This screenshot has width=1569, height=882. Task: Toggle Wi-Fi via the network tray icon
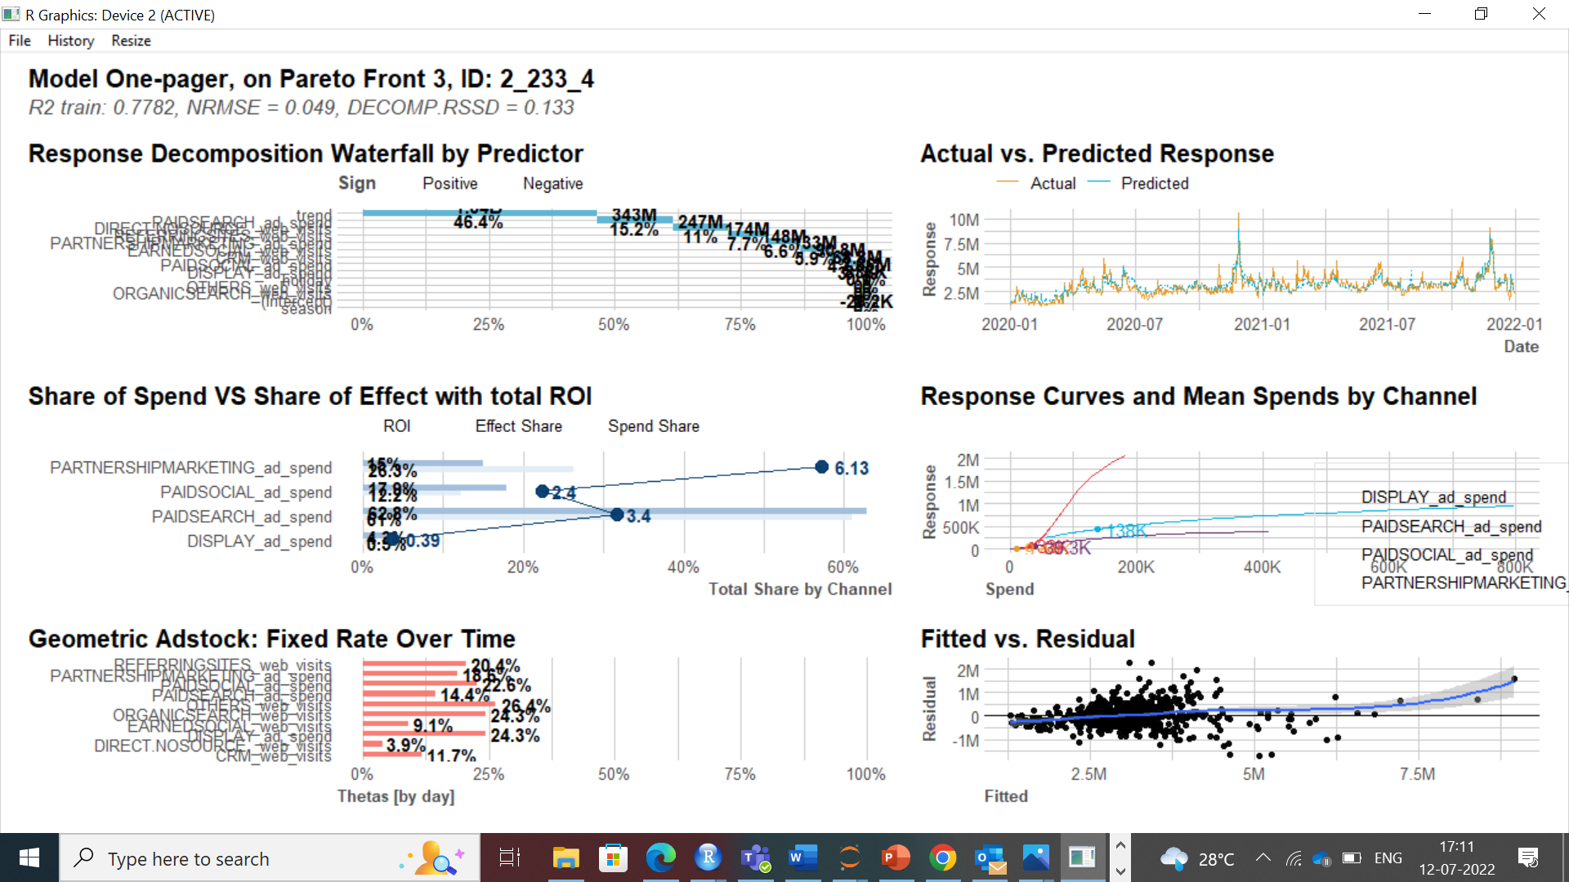(1294, 858)
